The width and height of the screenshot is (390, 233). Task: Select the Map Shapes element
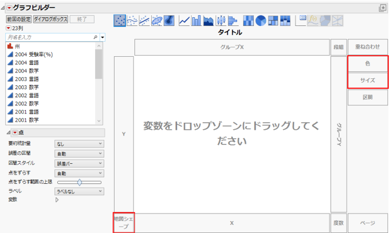point(325,21)
